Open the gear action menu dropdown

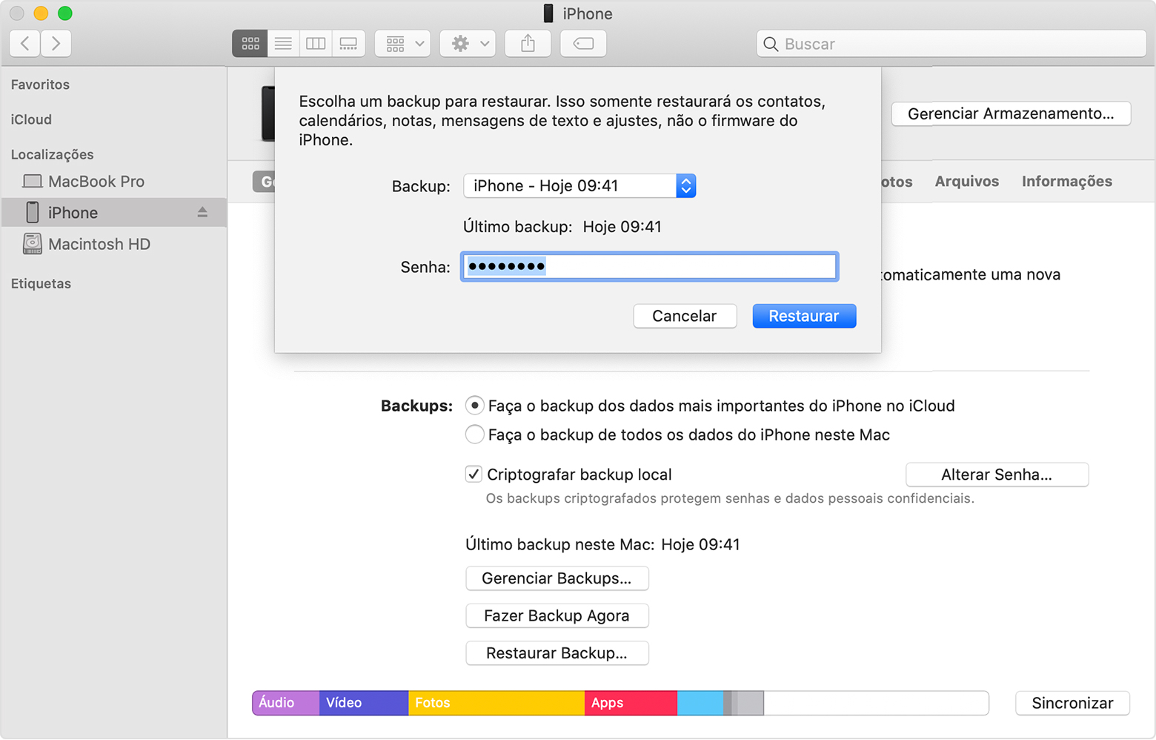[x=468, y=44]
